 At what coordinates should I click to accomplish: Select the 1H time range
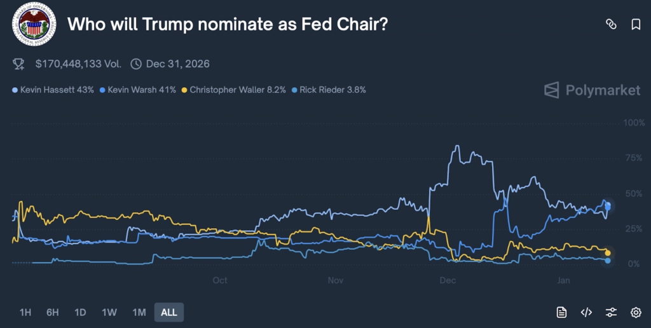[25, 312]
